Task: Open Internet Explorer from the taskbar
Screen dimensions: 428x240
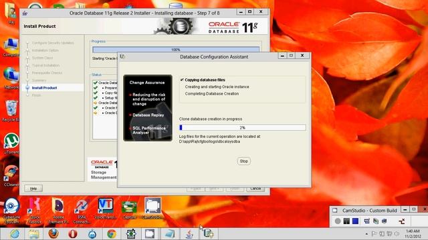Action: [15, 234]
